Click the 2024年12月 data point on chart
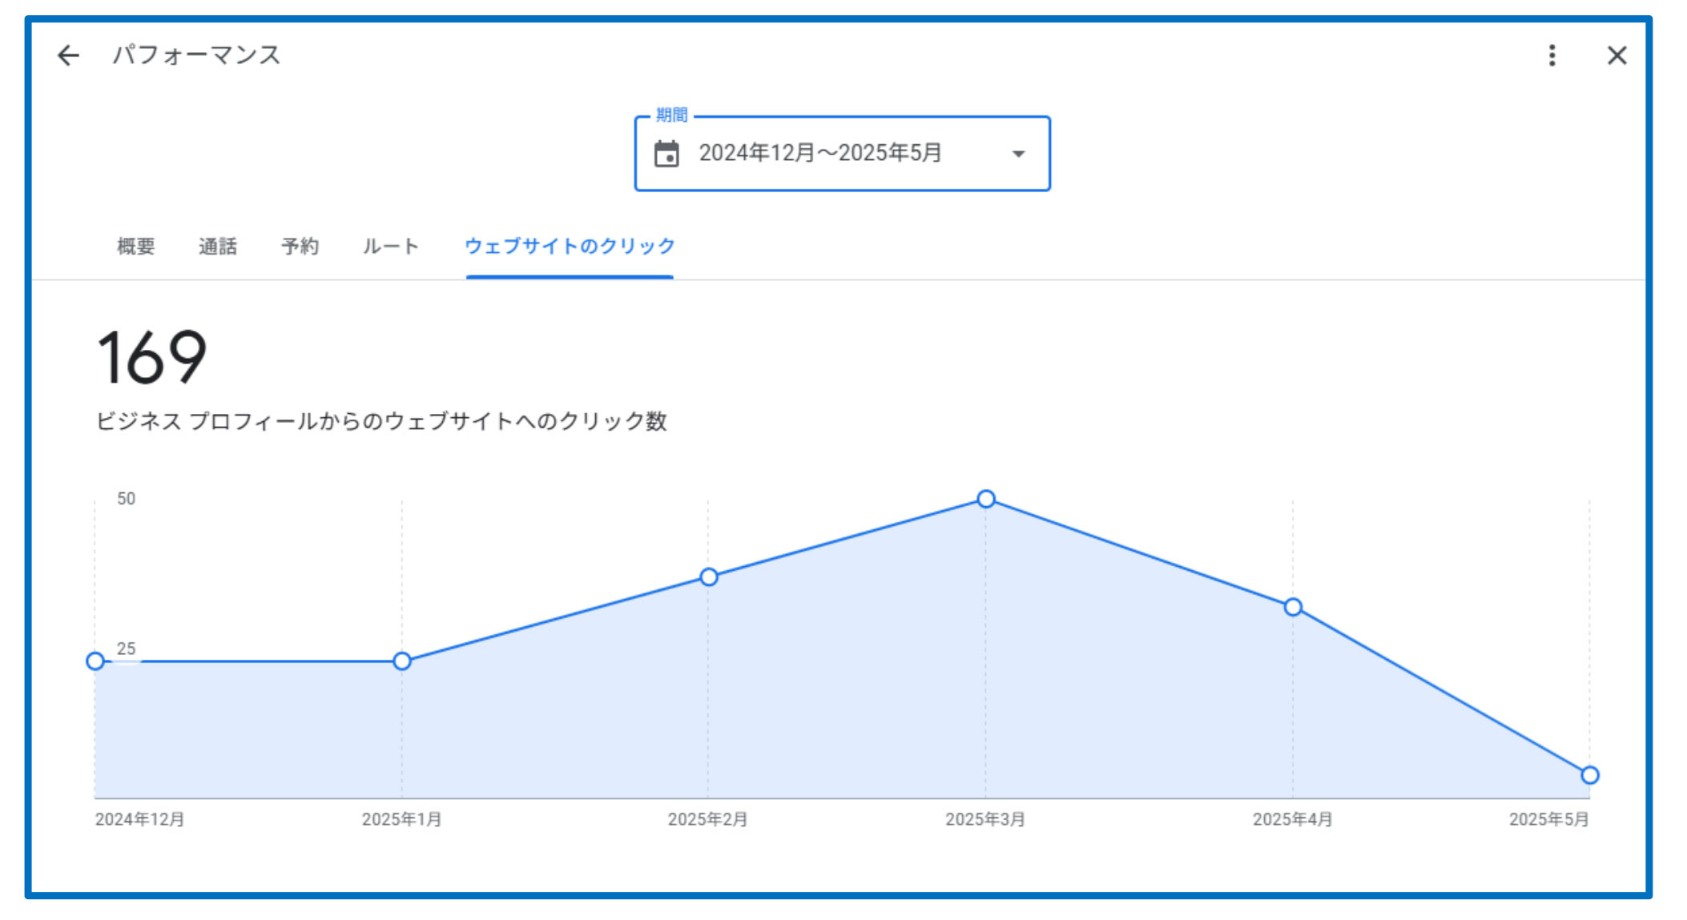The width and height of the screenshot is (1687, 920). click(95, 661)
